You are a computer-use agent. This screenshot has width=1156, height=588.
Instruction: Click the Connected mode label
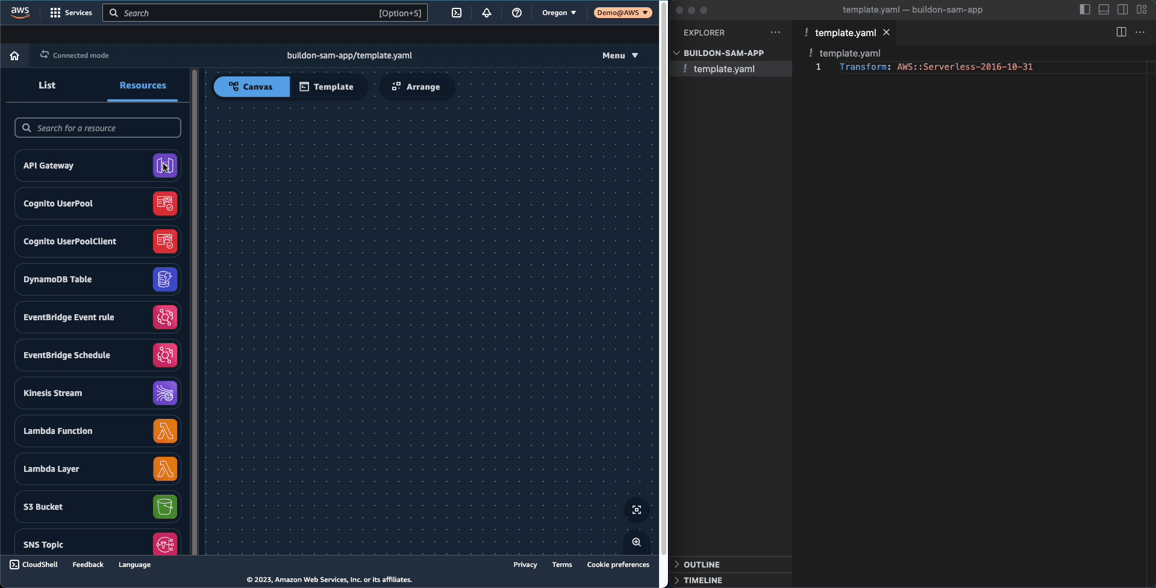pos(81,55)
